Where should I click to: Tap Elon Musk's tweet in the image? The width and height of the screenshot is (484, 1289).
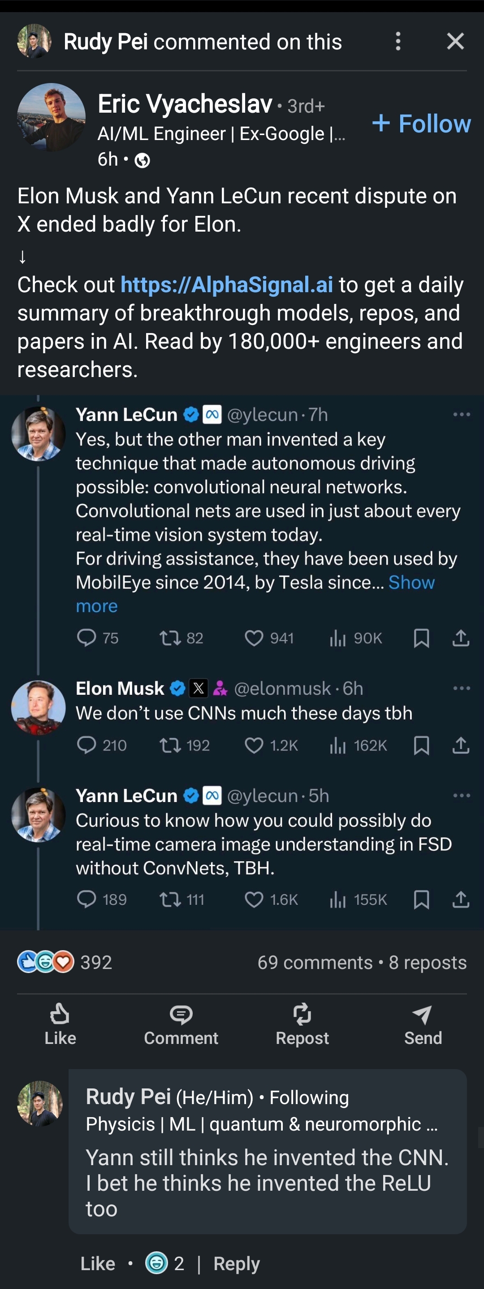pos(244,713)
